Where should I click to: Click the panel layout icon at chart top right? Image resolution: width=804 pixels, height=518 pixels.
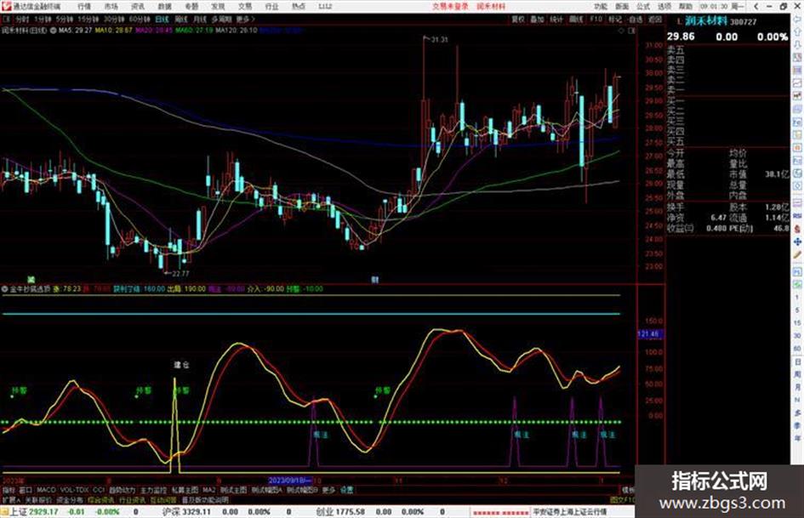[x=631, y=31]
